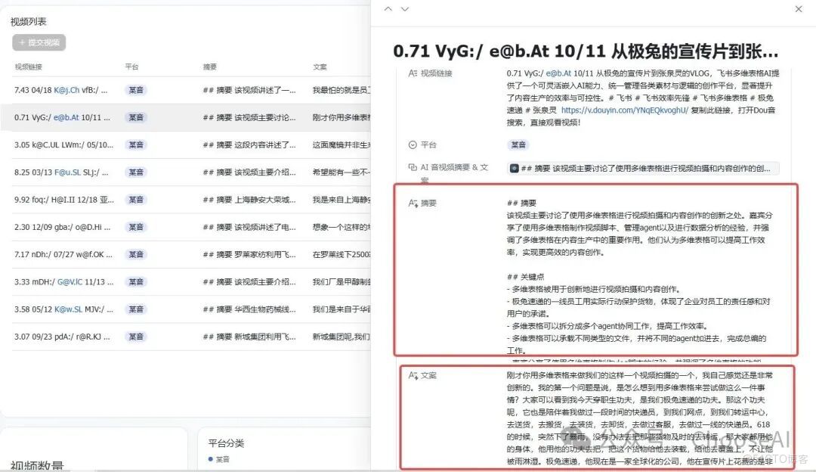
Task: Click the 平台 field type icon
Action: pyautogui.click(x=412, y=144)
